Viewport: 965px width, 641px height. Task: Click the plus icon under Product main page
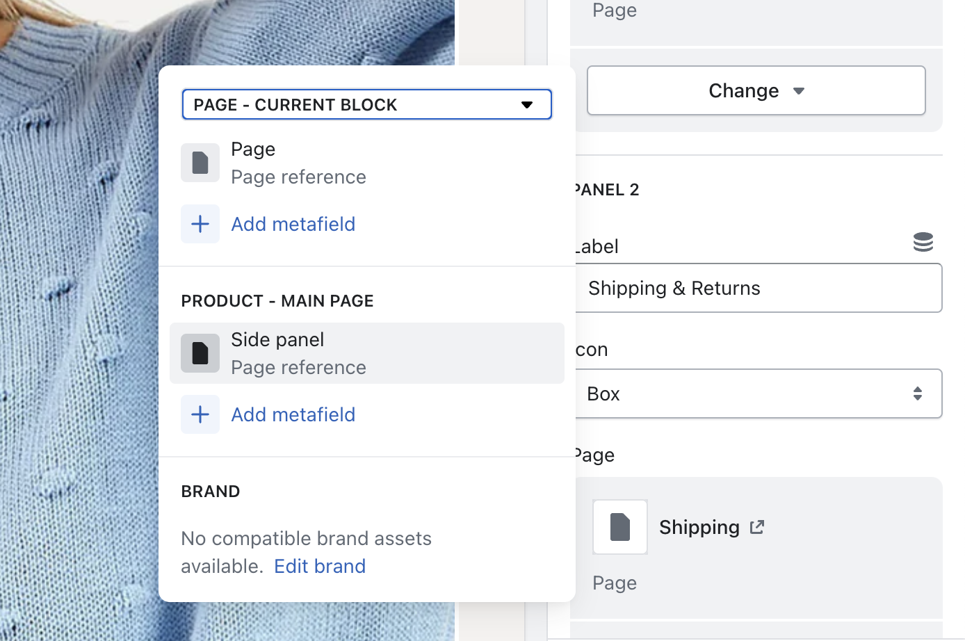tap(200, 414)
